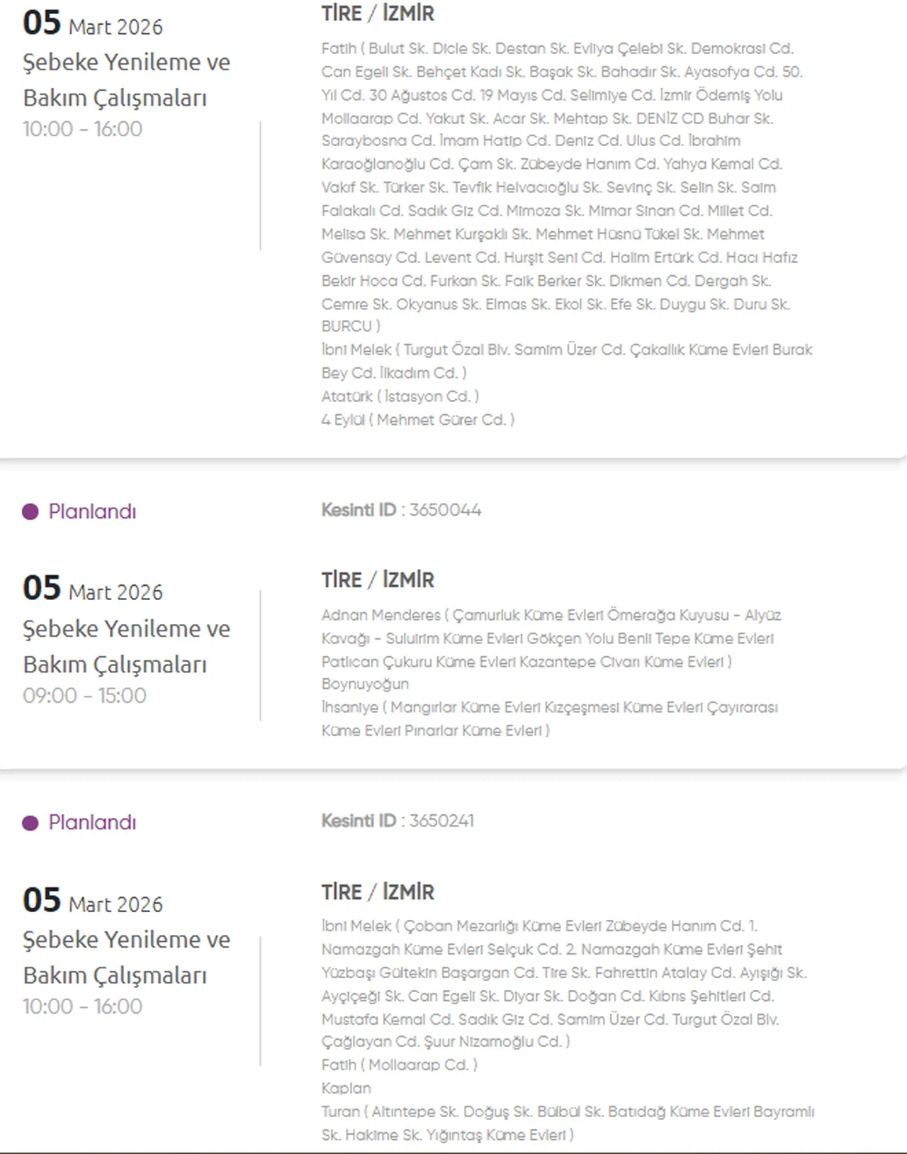Screen dimensions: 907x1154
Task: Click the Planlandı label for outage 3650044
Action: point(92,511)
